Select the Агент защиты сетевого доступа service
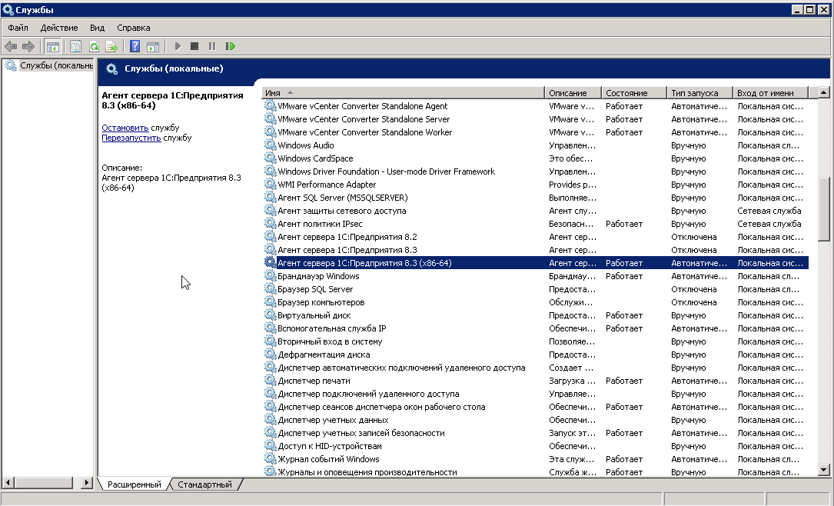 click(x=536, y=211)
